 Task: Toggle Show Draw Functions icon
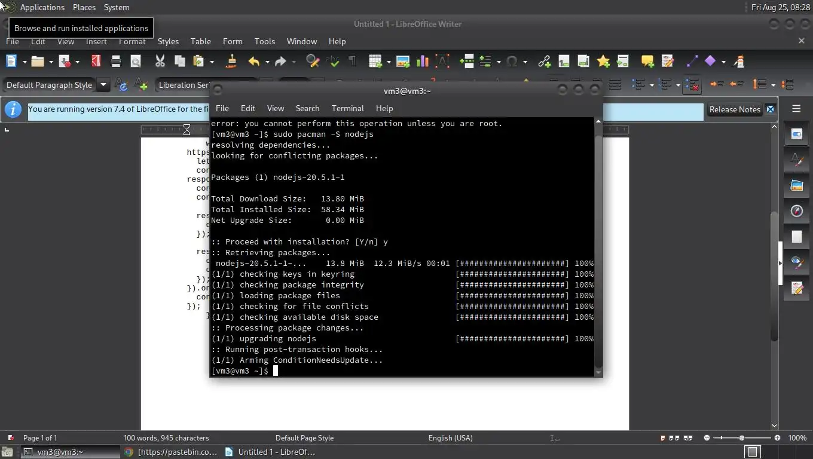coord(739,61)
